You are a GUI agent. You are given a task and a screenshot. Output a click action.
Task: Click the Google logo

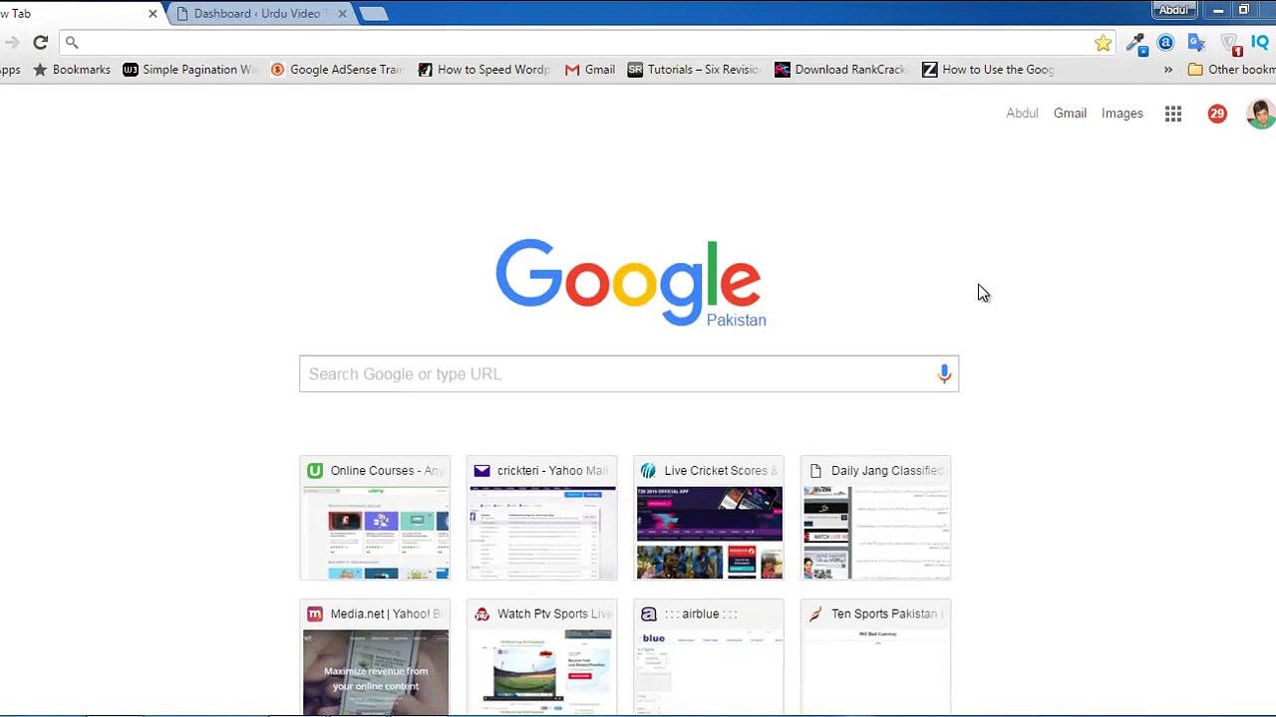click(x=629, y=283)
